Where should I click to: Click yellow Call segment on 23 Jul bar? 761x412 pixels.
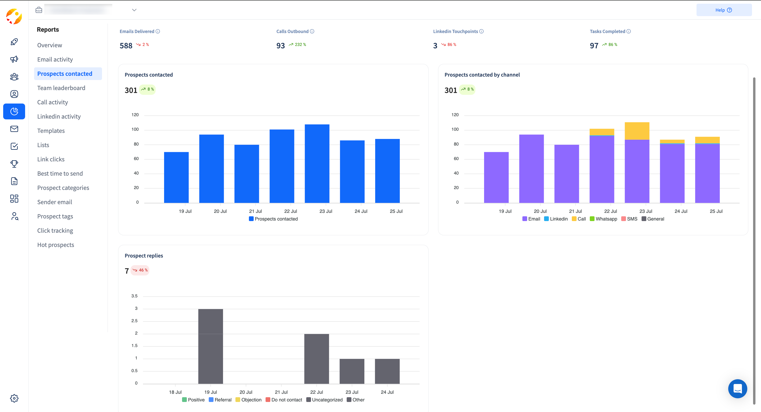tap(637, 131)
